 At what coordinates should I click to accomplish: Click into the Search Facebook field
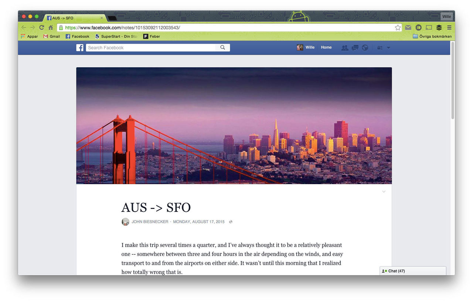point(151,48)
